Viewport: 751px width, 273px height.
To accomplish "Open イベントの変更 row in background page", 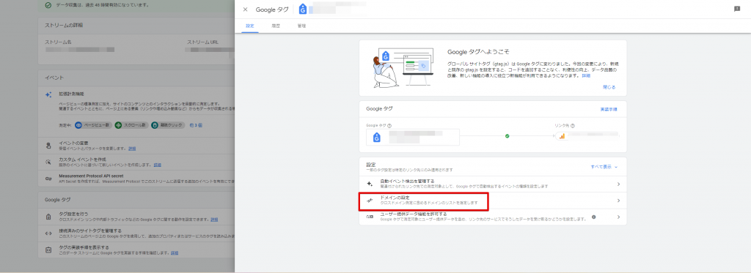I will pyautogui.click(x=136, y=146).
